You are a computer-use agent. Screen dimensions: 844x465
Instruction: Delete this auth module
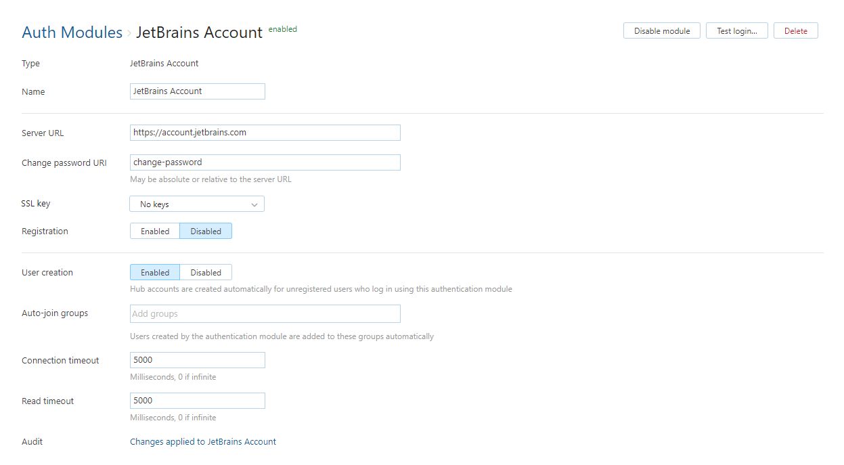pyautogui.click(x=795, y=31)
